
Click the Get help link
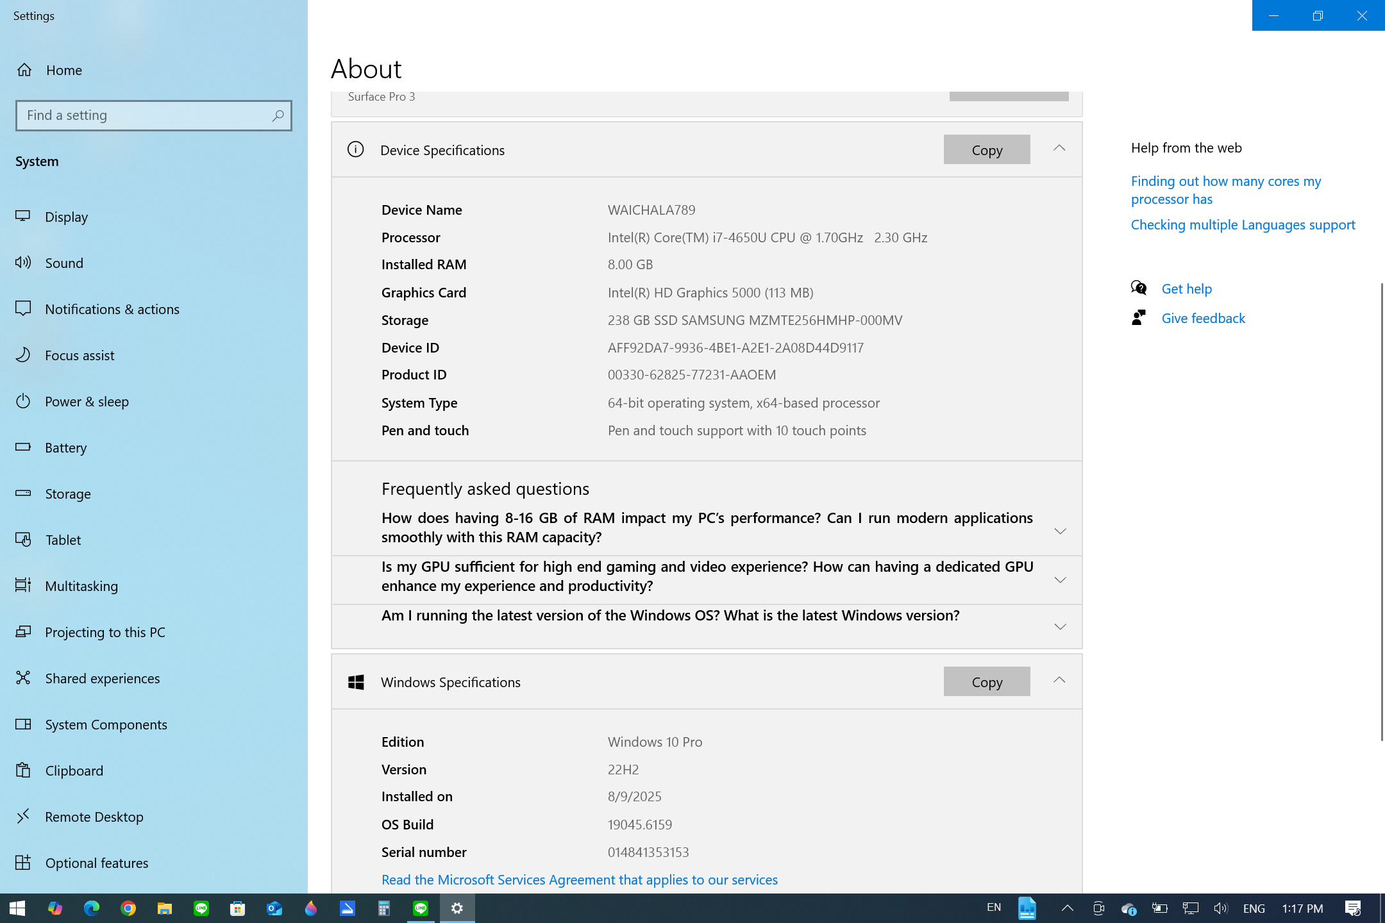pyautogui.click(x=1186, y=289)
